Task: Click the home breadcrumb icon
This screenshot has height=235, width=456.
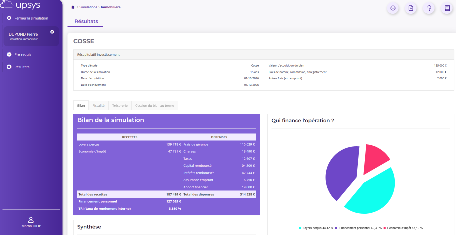Action: pyautogui.click(x=73, y=7)
